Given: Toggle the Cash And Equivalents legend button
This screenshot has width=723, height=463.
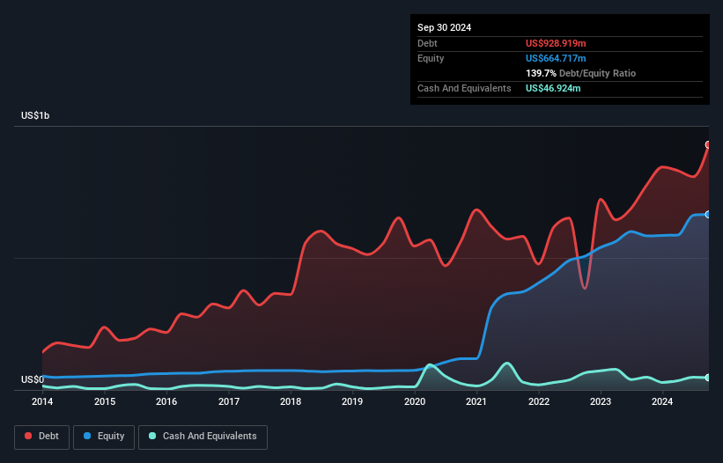Looking at the screenshot, I should point(203,437).
